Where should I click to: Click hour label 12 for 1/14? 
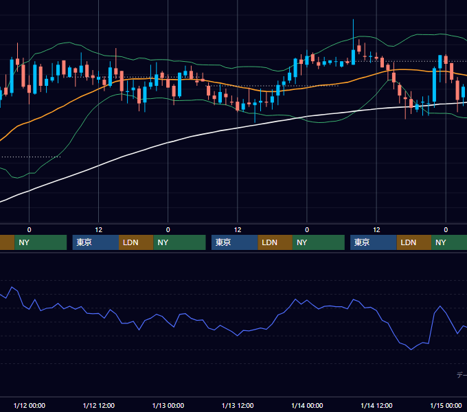click(376, 230)
